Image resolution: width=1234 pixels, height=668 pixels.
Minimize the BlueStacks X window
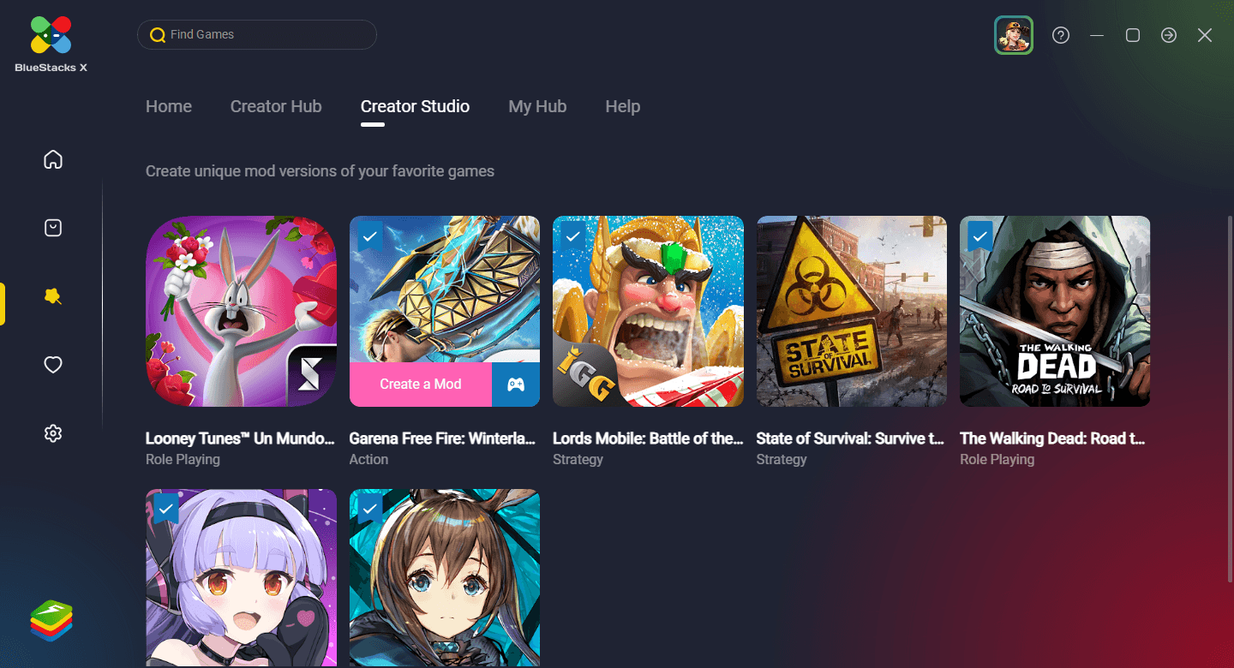[x=1097, y=35]
